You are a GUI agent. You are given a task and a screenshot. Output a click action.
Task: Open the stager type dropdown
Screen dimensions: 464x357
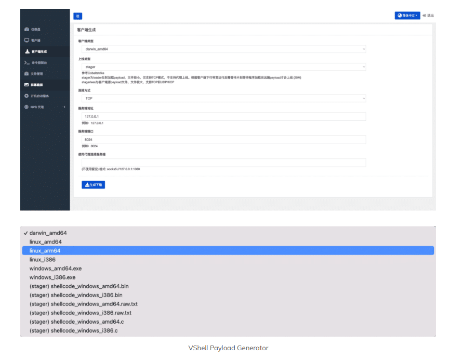click(224, 67)
